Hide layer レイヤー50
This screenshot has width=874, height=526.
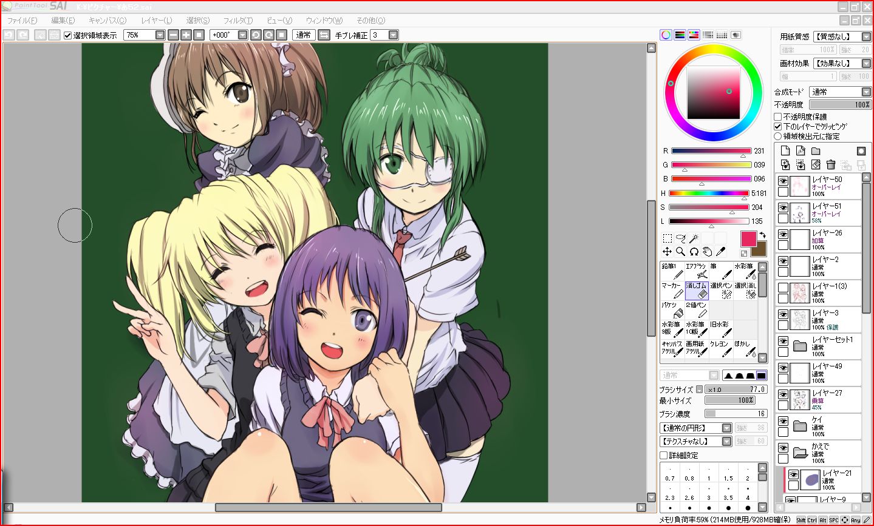pyautogui.click(x=784, y=181)
